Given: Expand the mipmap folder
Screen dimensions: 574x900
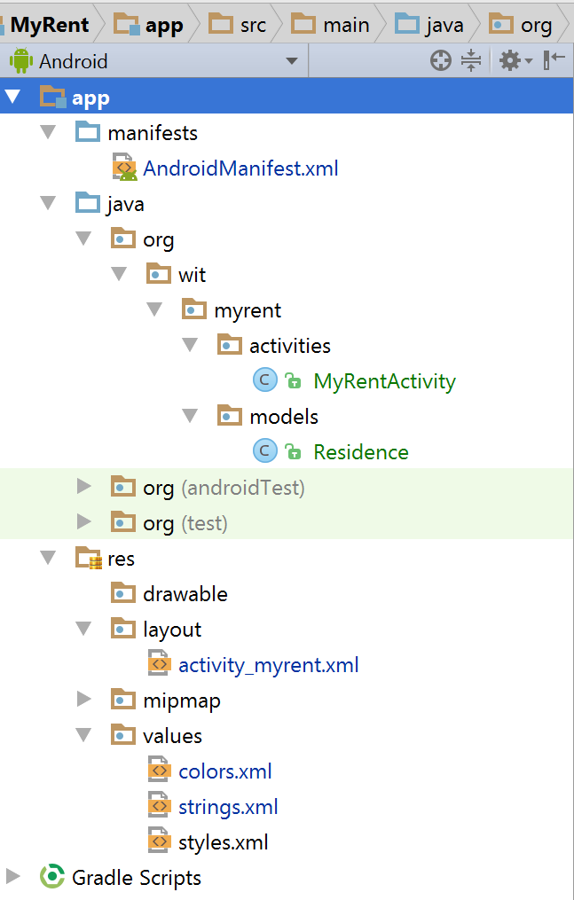Looking at the screenshot, I should 84,700.
